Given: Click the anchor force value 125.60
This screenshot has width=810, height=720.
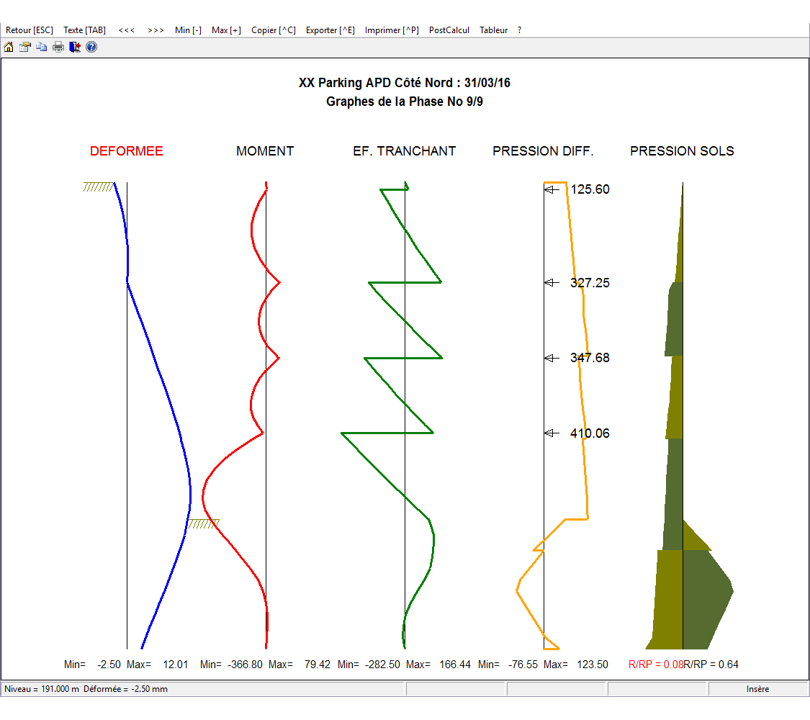Looking at the screenshot, I should tap(590, 189).
